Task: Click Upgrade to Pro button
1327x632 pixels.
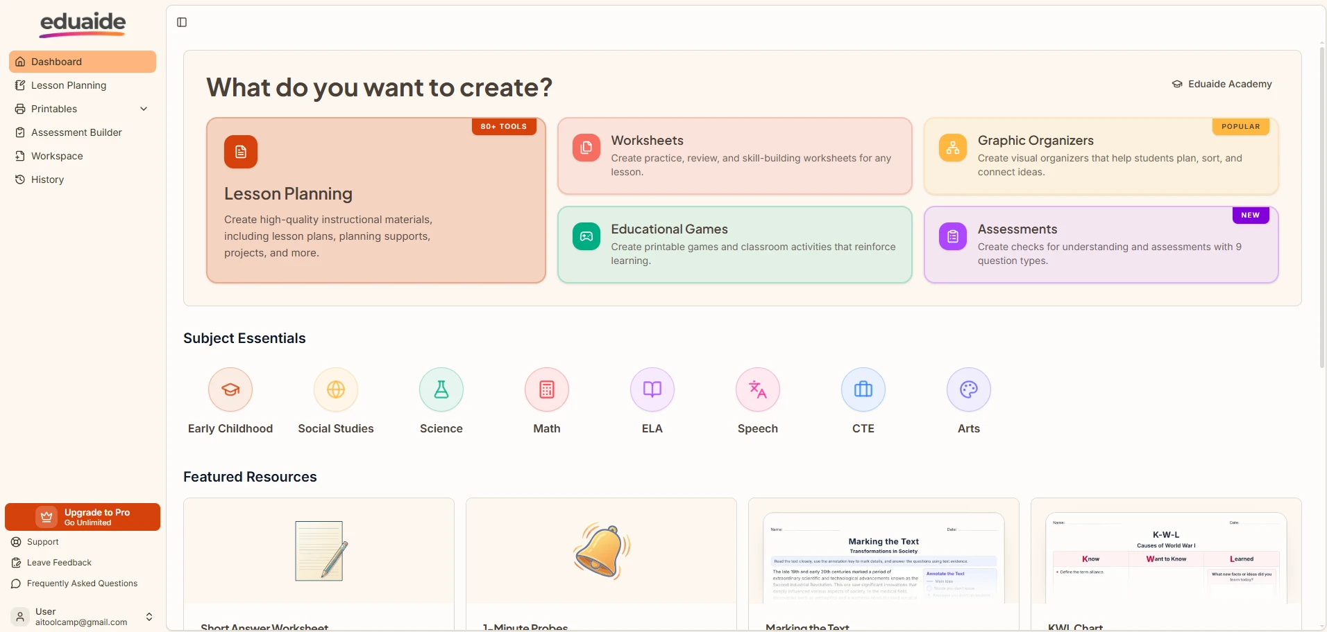Action: point(83,517)
